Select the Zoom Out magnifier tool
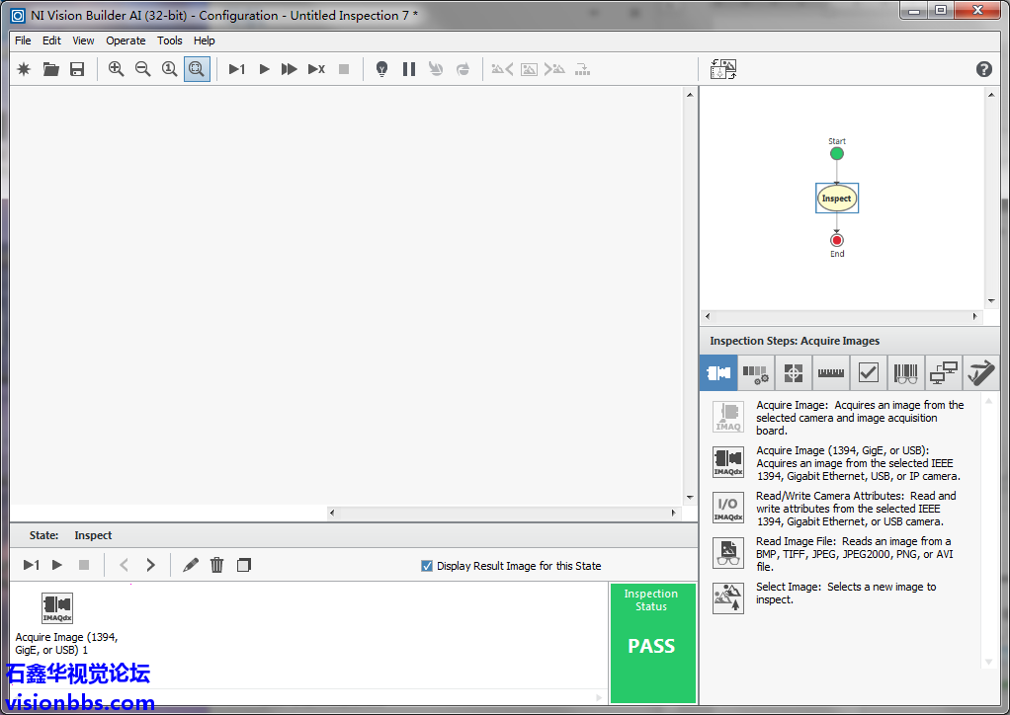Screen dimensions: 1010x715 pos(142,69)
